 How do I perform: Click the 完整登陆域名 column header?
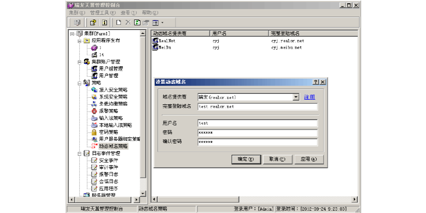coord(286,34)
